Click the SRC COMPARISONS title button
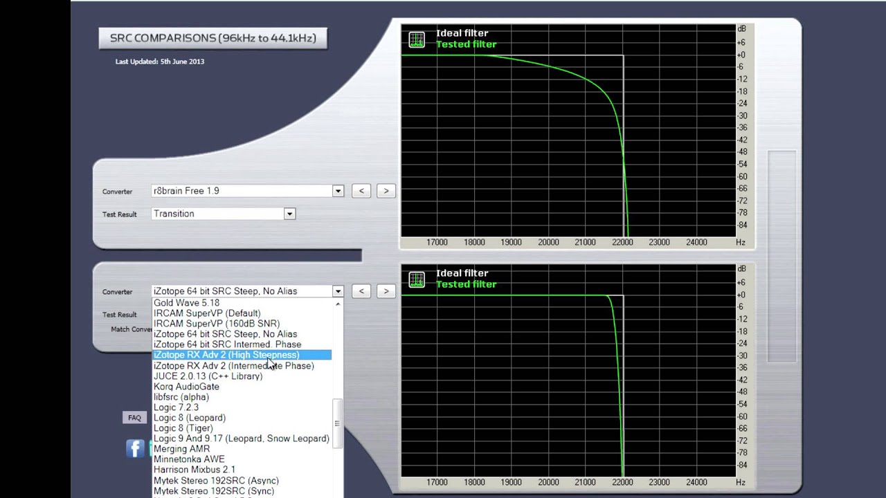Image resolution: width=886 pixels, height=498 pixels. pos(213,38)
